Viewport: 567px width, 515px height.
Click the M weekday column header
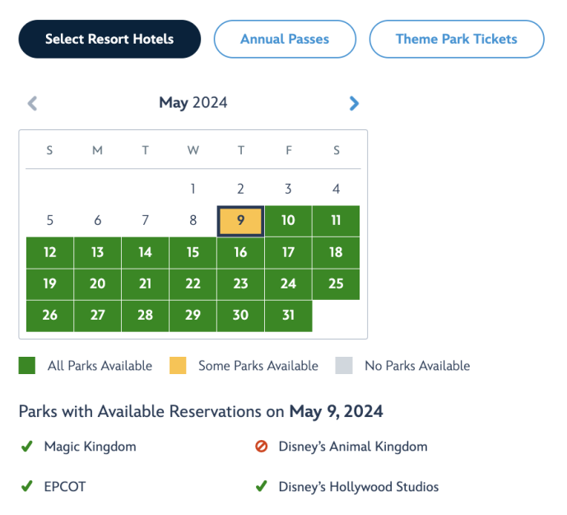pos(98,150)
